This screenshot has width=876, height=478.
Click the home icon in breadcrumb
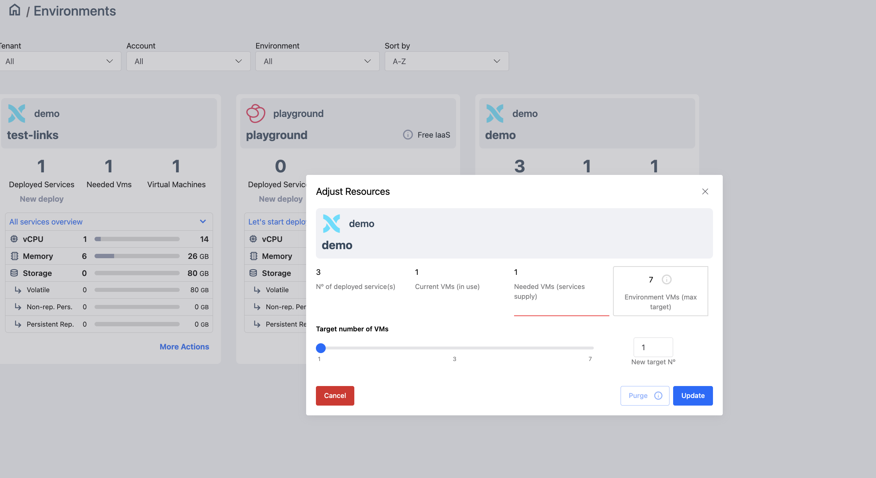[14, 10]
